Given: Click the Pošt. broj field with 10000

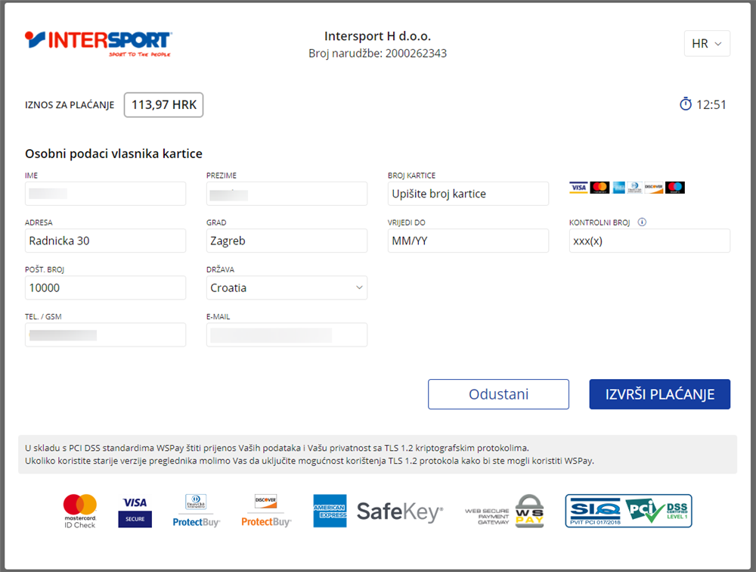Looking at the screenshot, I should pyautogui.click(x=105, y=288).
